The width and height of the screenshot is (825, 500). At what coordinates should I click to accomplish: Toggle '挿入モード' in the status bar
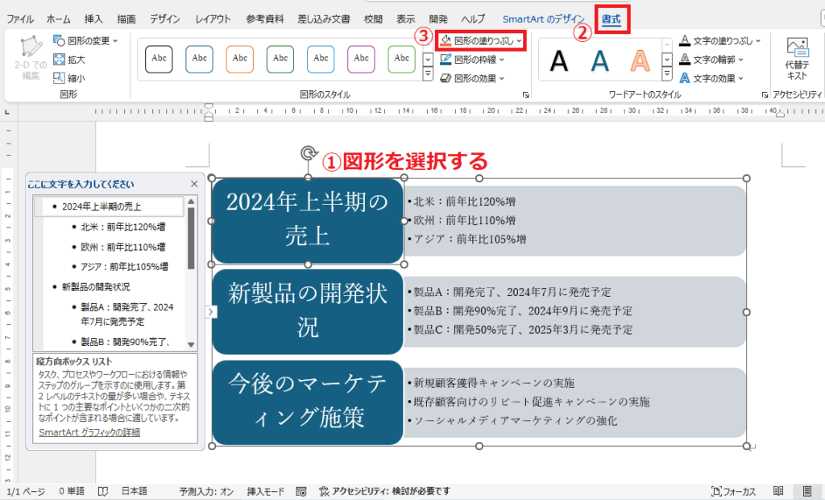point(266,492)
